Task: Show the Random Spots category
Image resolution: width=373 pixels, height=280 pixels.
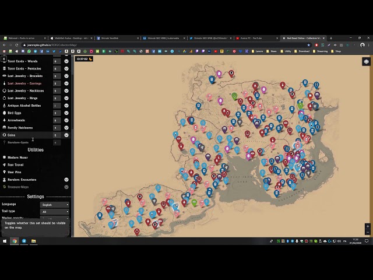Action: 17,142
